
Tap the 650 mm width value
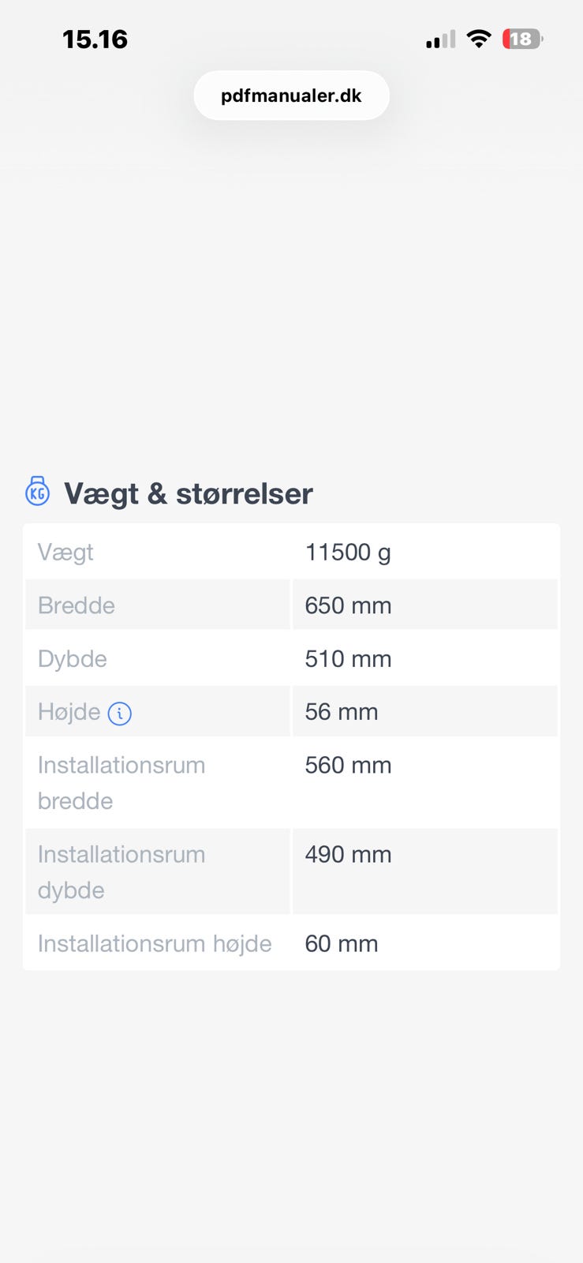(348, 605)
